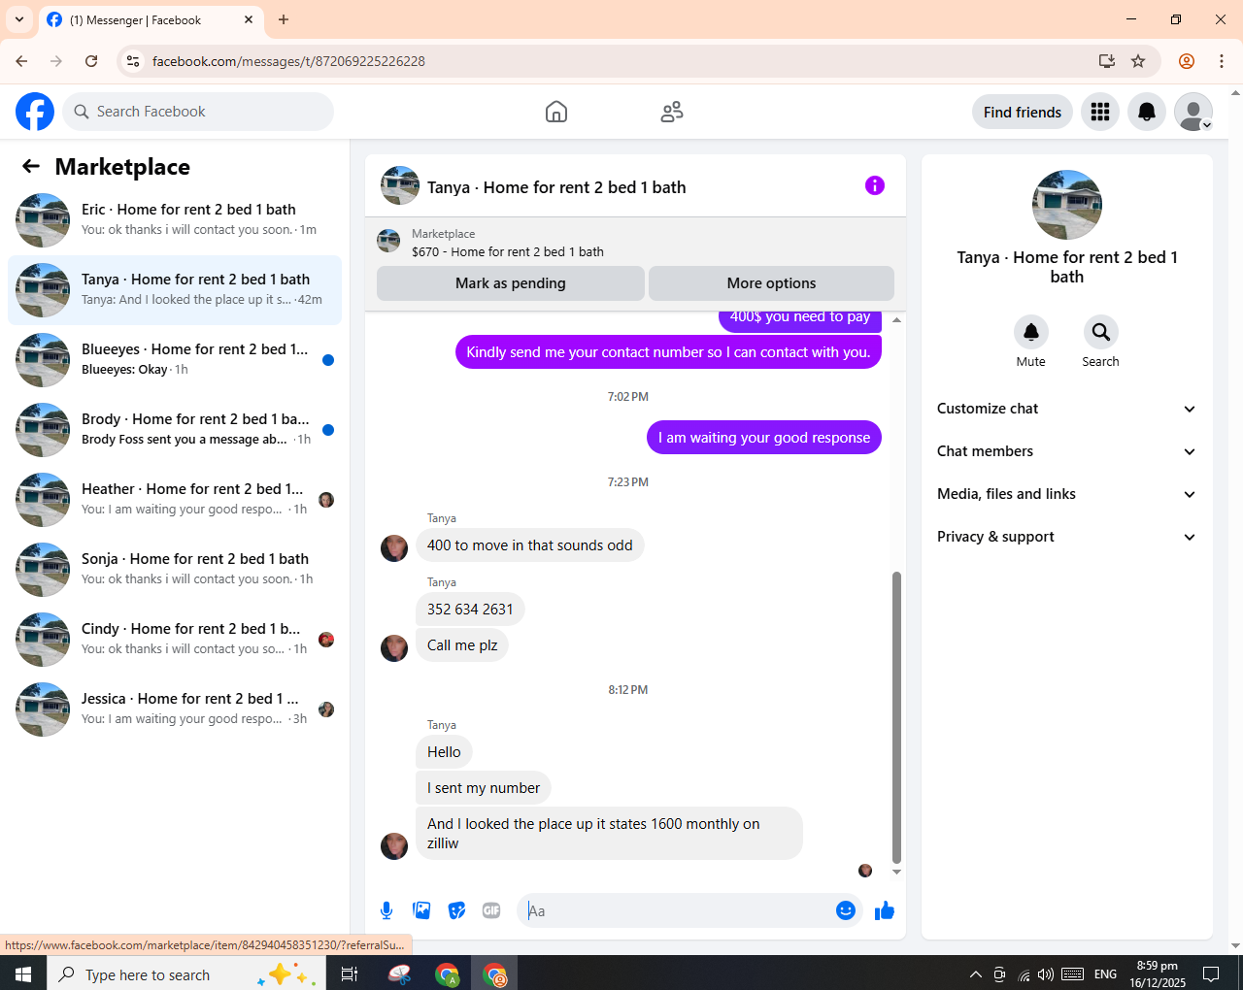The height and width of the screenshot is (990, 1243).
Task: Show hidden system tray icons chevron
Action: (x=975, y=974)
